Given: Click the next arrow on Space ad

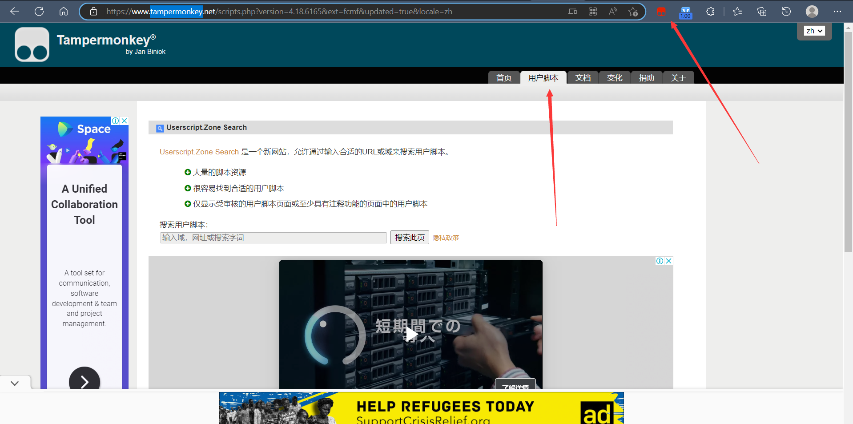Looking at the screenshot, I should coord(84,381).
